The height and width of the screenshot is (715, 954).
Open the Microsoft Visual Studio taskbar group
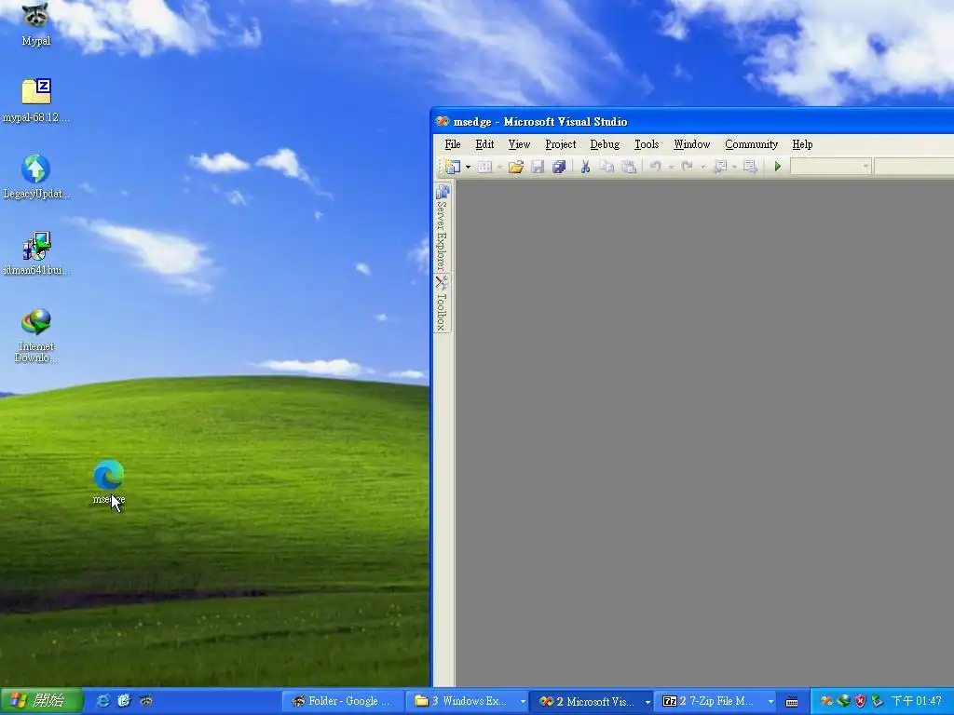click(591, 701)
